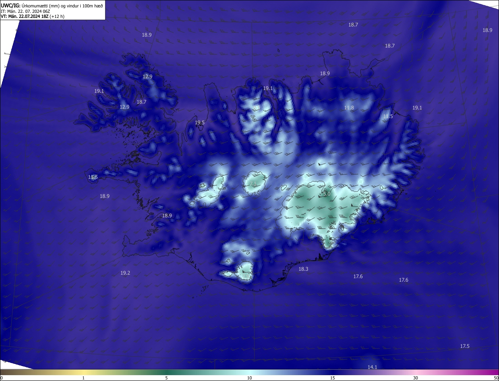Click the color scale at the 30 tick label
The width and height of the screenshot is (499, 381).
(x=416, y=378)
